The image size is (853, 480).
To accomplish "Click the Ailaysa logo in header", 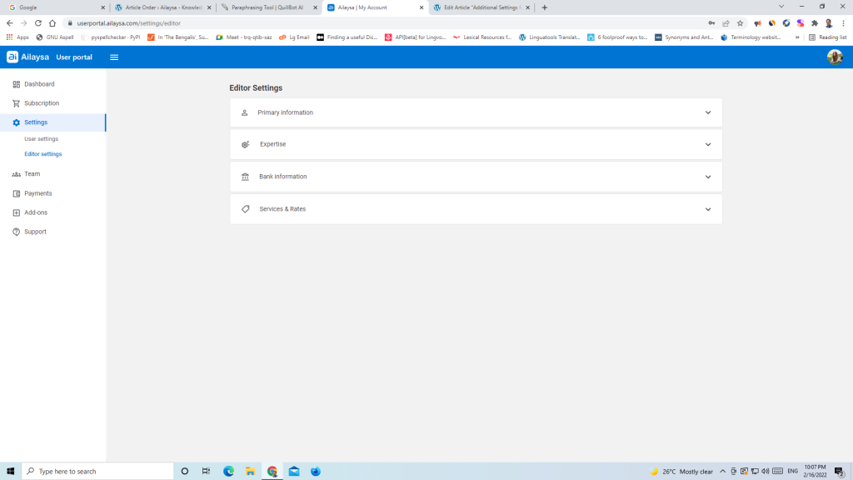I will pos(28,57).
